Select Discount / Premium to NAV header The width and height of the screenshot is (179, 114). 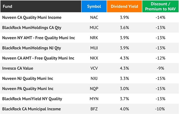[x=161, y=6]
